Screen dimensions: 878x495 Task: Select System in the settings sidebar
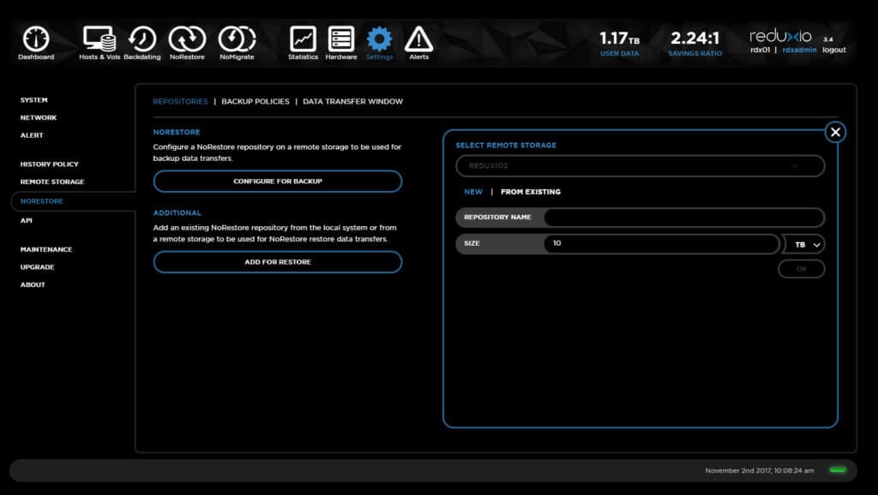[x=33, y=100]
